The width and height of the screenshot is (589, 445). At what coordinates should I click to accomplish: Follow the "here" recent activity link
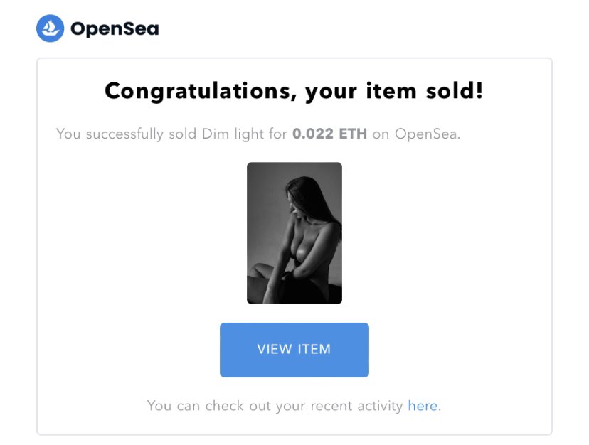click(x=423, y=406)
